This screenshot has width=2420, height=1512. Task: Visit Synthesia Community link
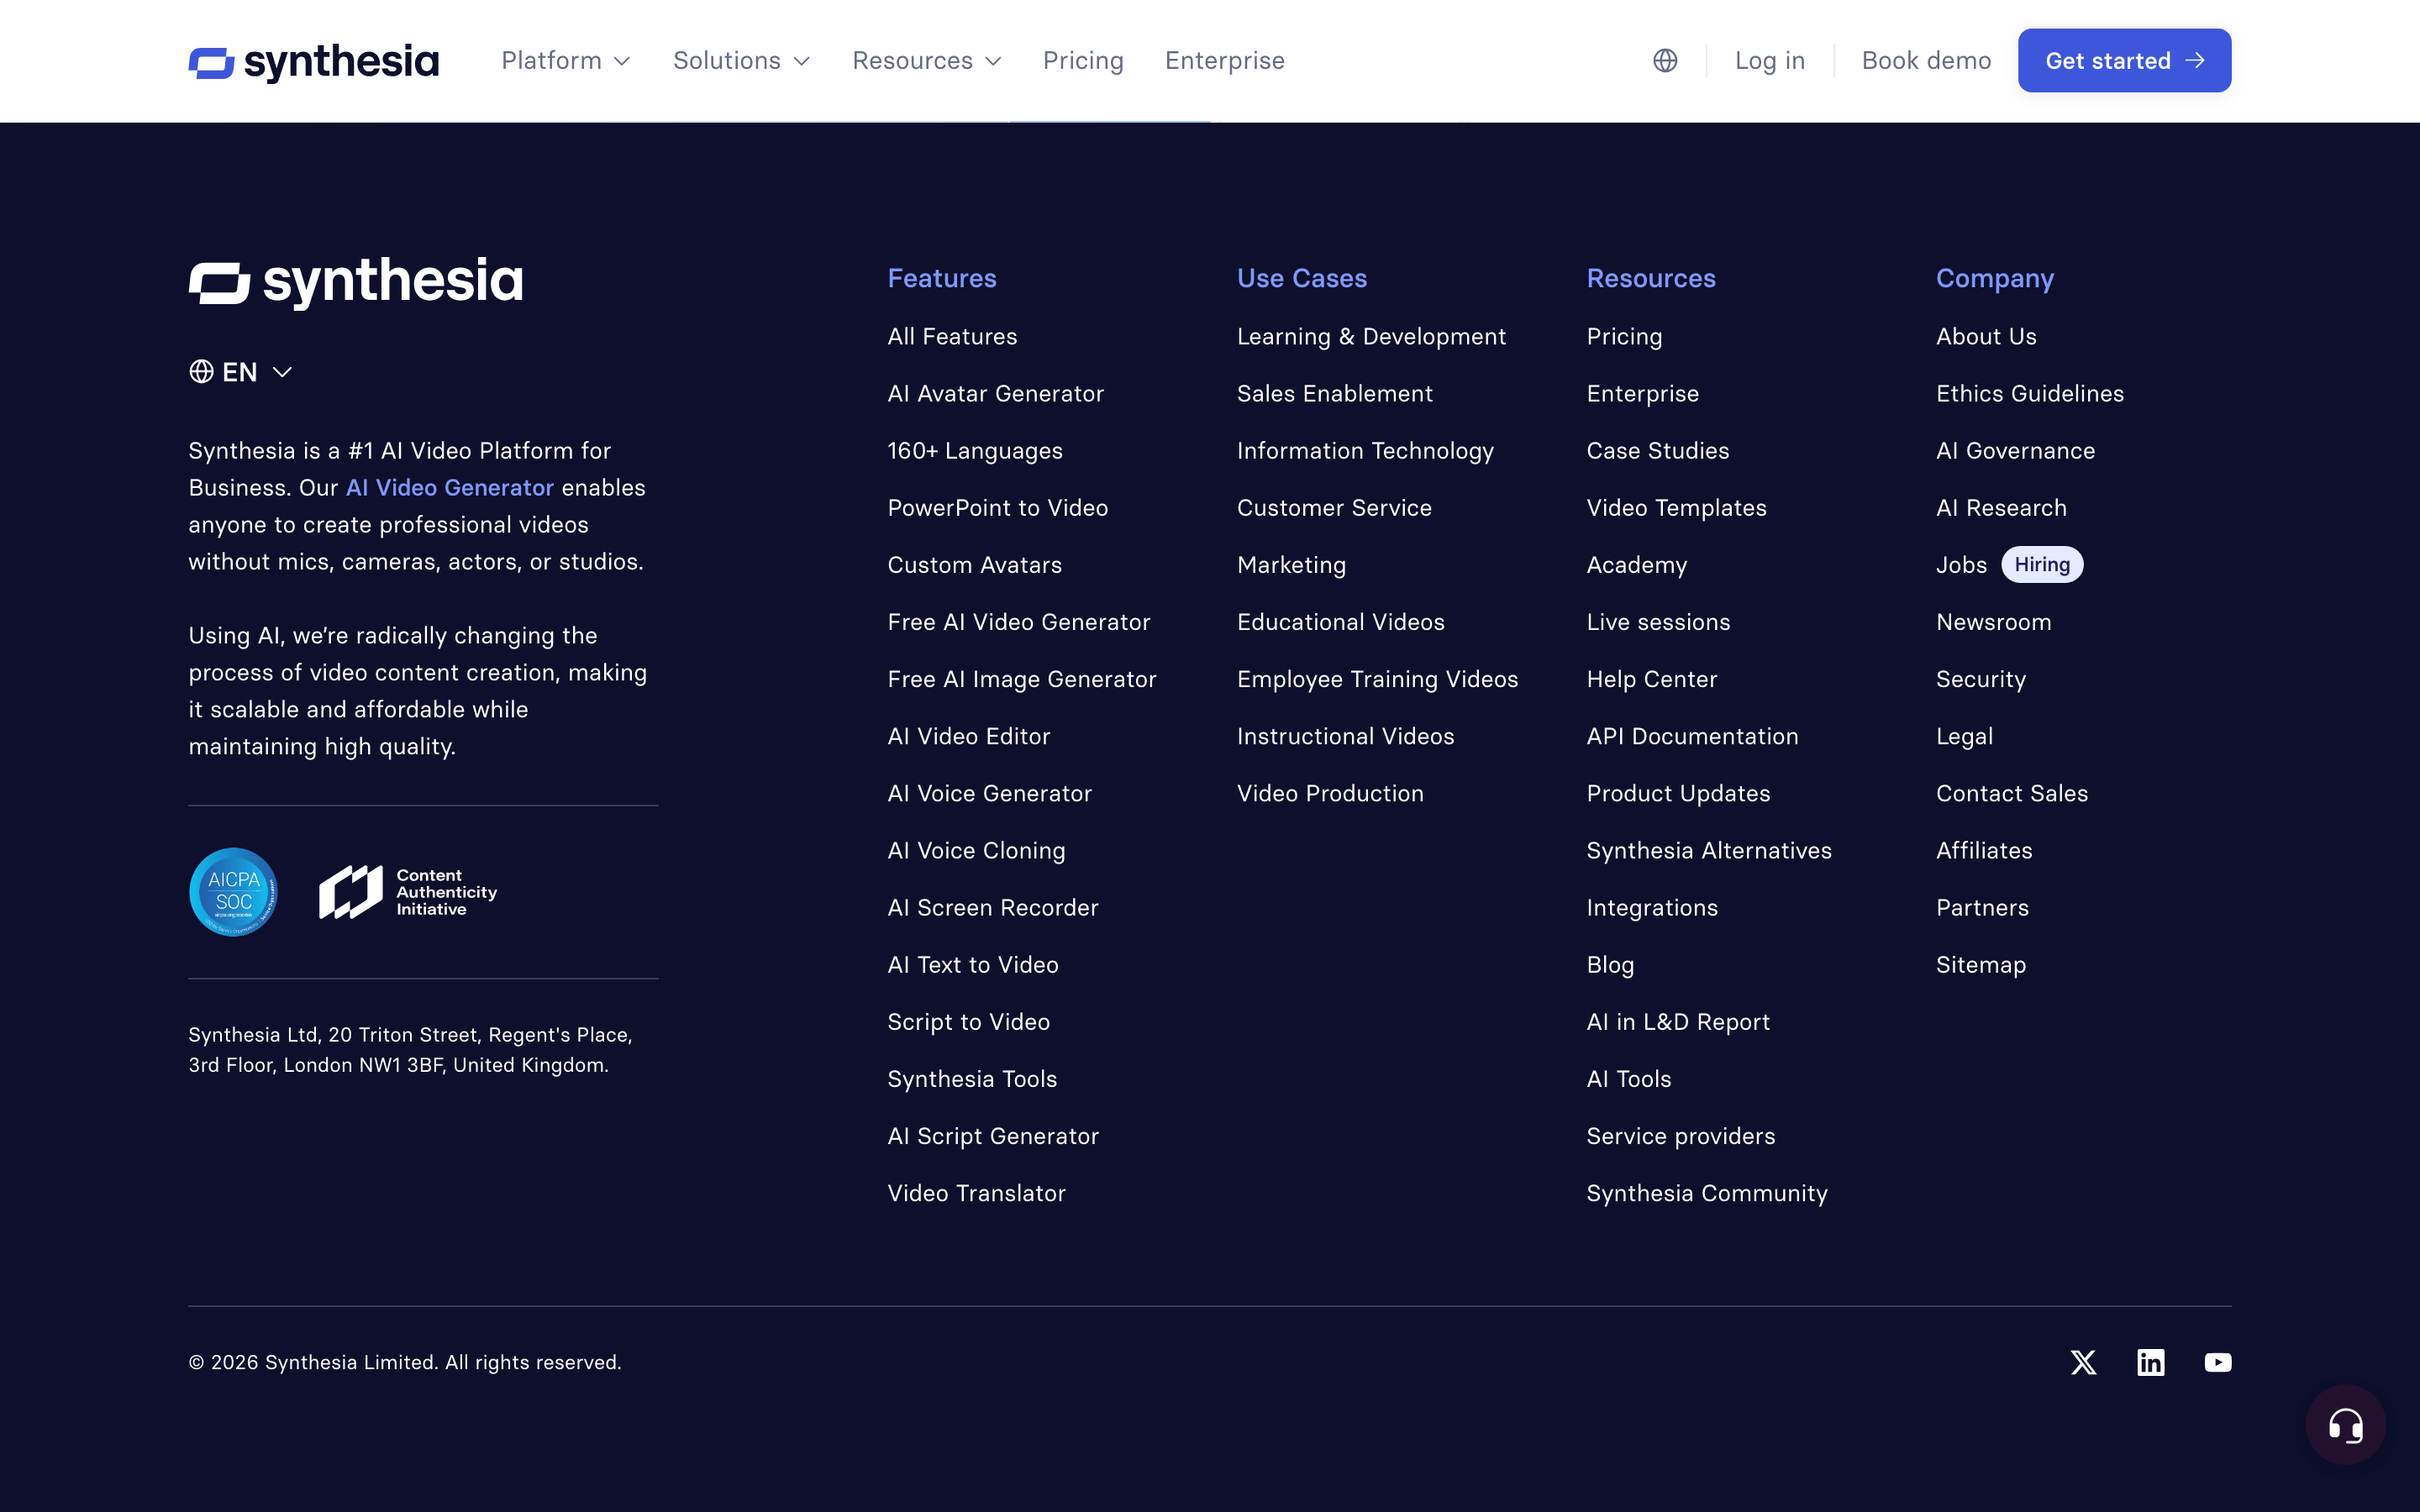(x=1707, y=1193)
